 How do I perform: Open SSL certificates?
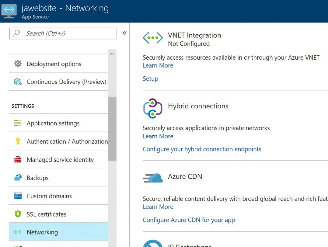click(59, 214)
